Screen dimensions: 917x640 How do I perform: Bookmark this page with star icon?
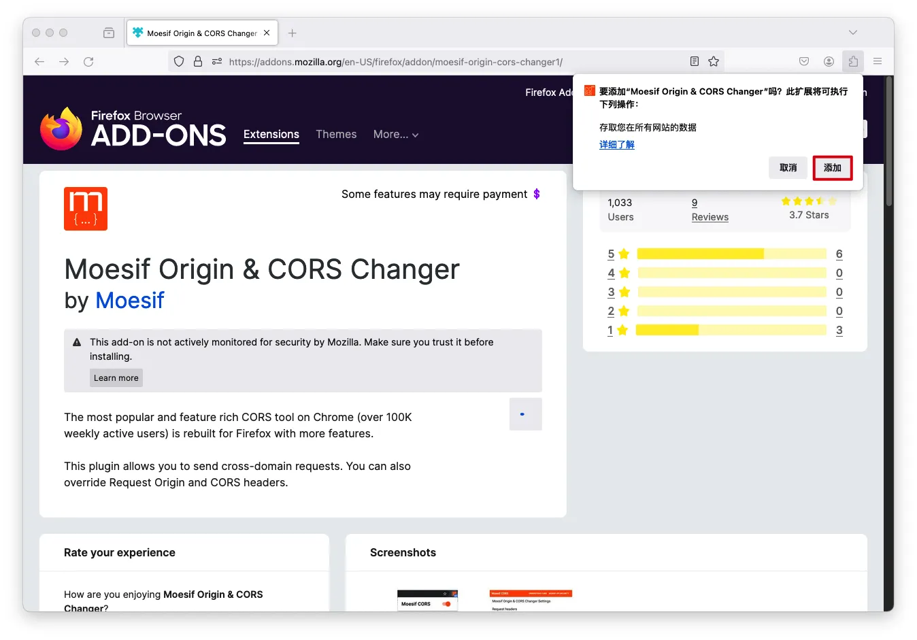click(713, 62)
